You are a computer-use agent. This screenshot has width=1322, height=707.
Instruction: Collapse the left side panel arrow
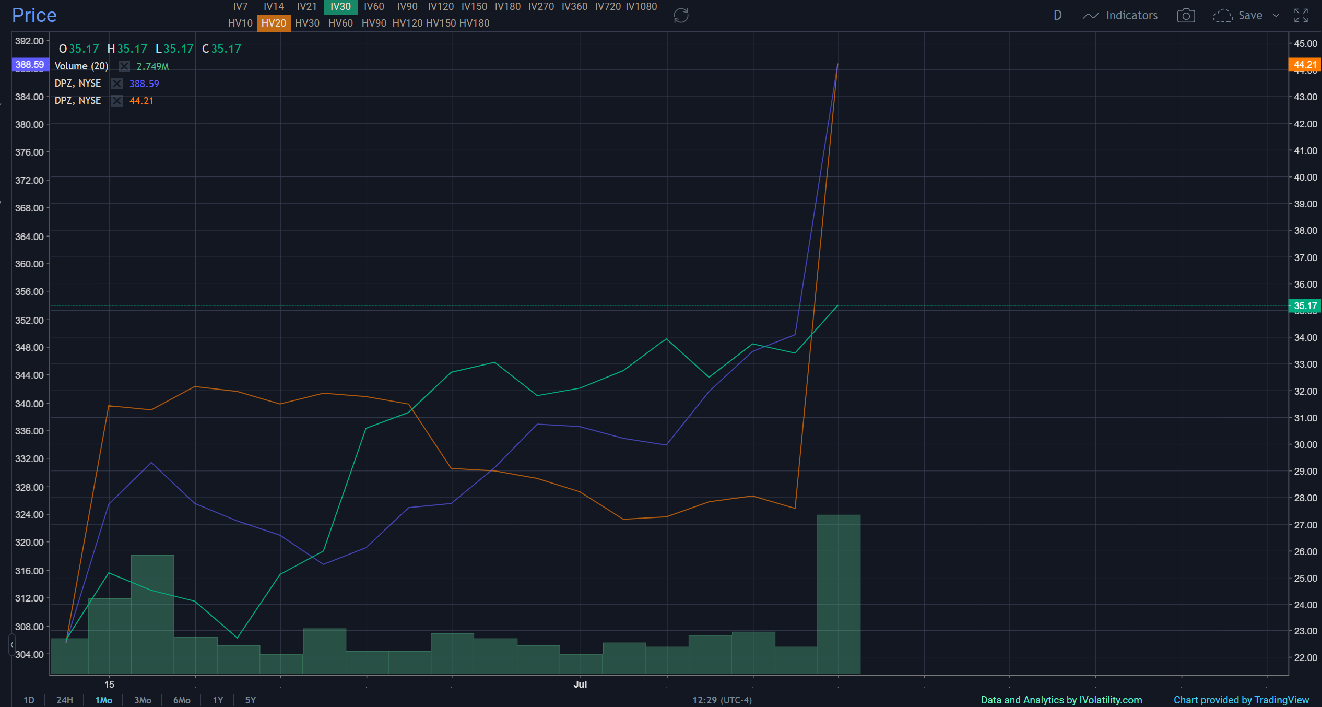[x=11, y=645]
